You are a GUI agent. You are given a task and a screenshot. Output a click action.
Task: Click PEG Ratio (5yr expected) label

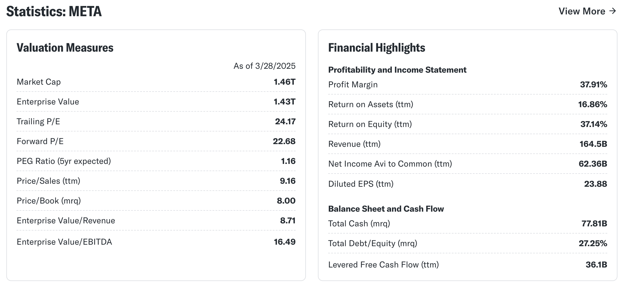pyautogui.click(x=64, y=161)
